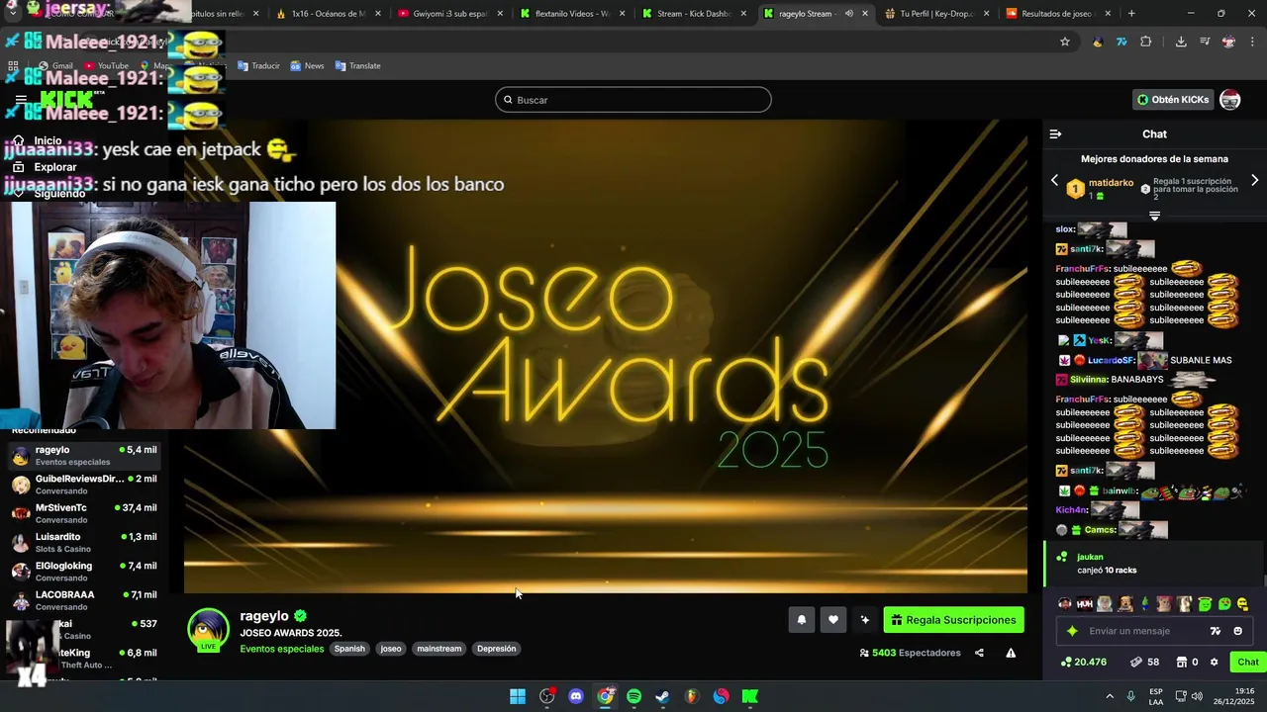Click the share icon beside Espectadores

(979, 653)
